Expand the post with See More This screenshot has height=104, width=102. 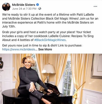pyautogui.click(x=45, y=49)
